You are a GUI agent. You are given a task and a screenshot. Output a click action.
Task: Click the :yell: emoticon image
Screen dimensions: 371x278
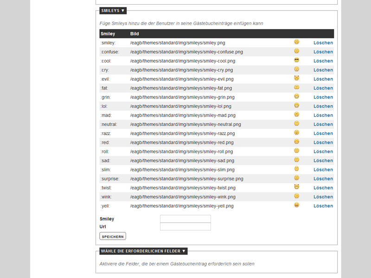[296, 205]
